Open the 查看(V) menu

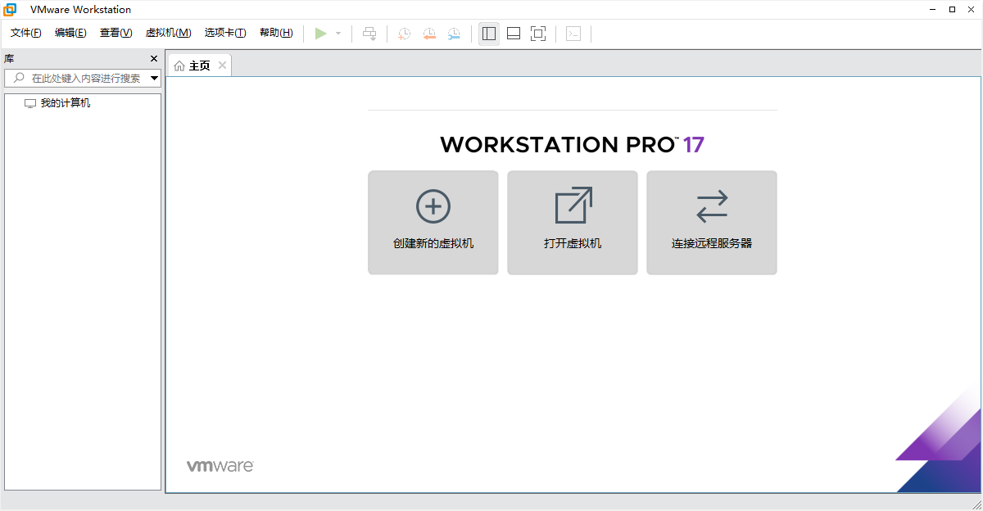(116, 33)
